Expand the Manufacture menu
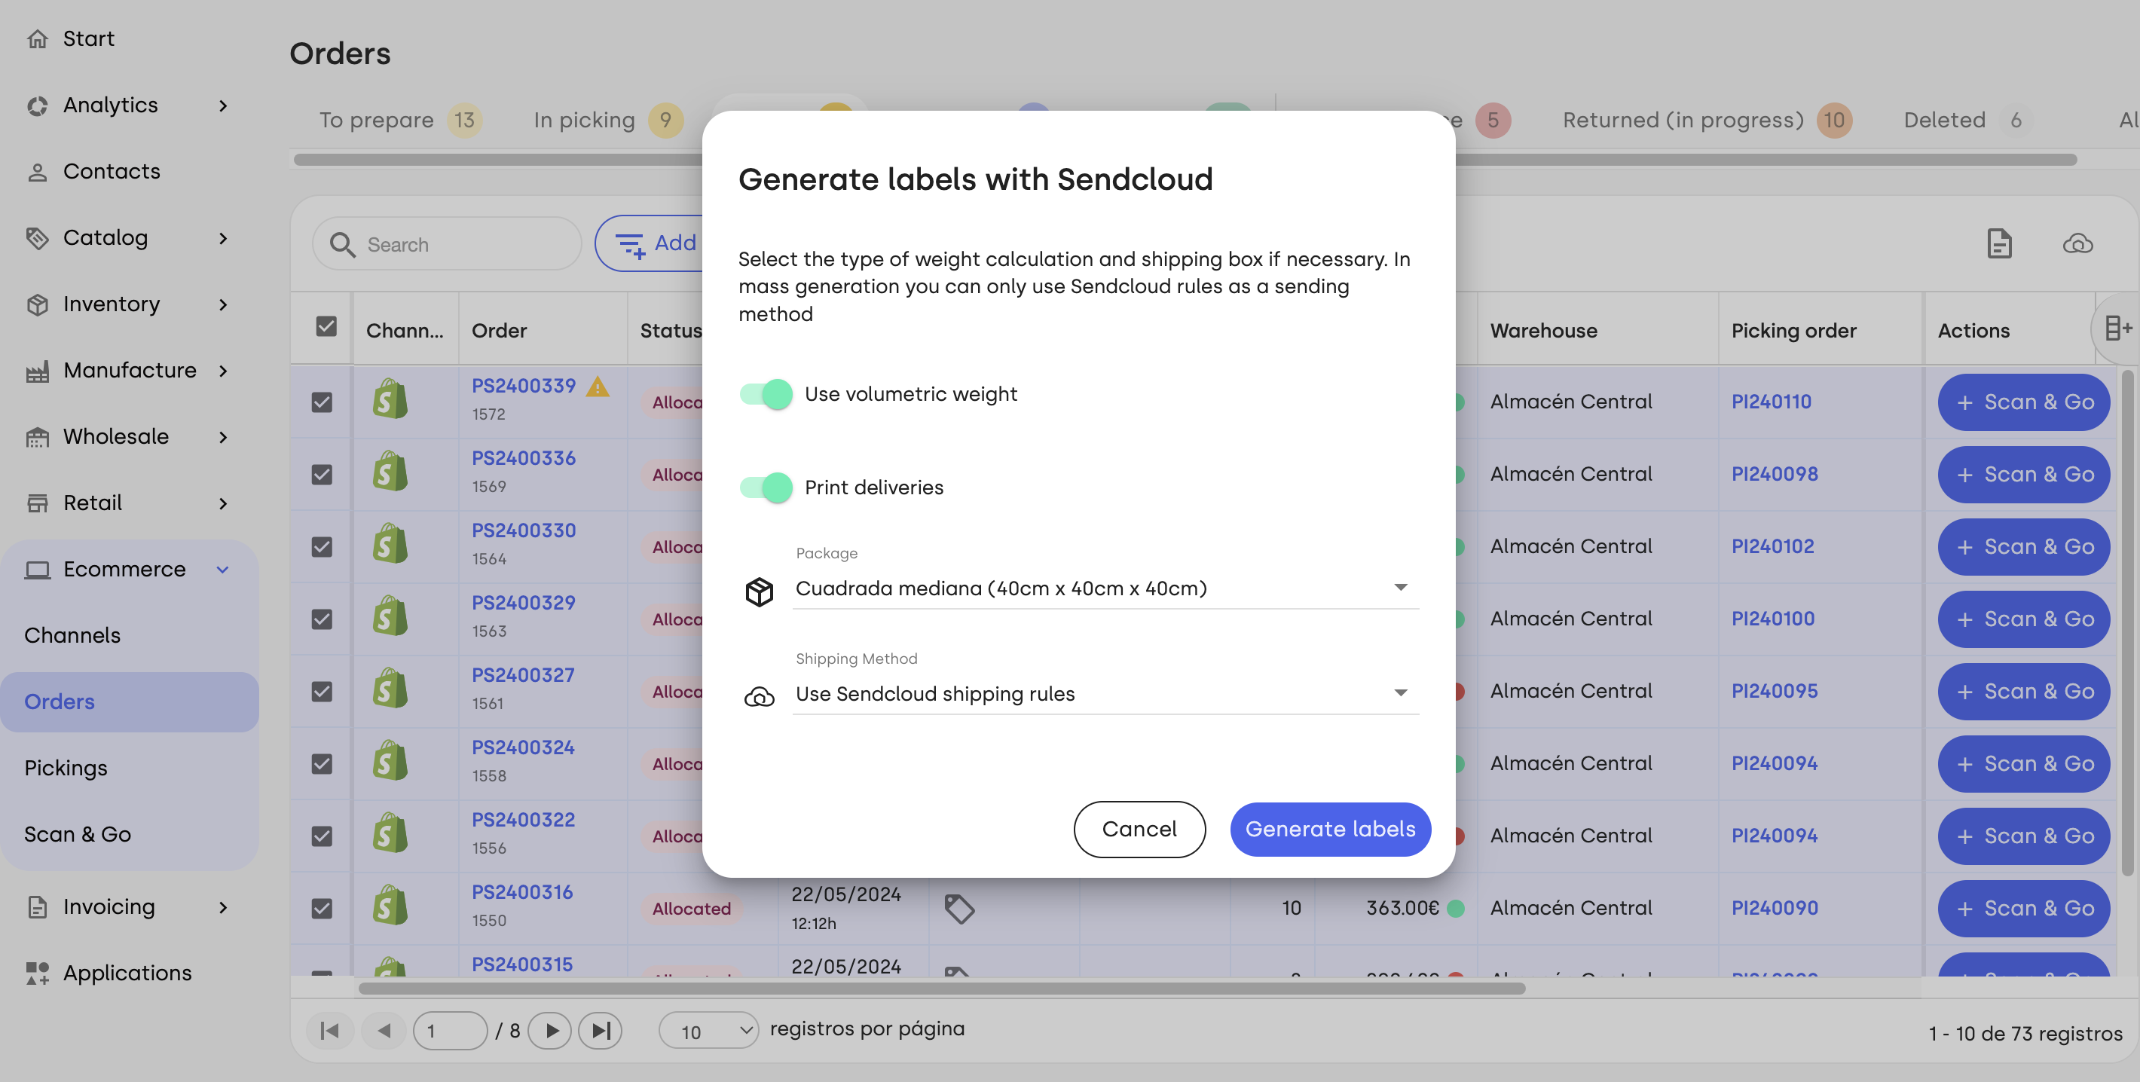The width and height of the screenshot is (2140, 1082). pos(222,371)
